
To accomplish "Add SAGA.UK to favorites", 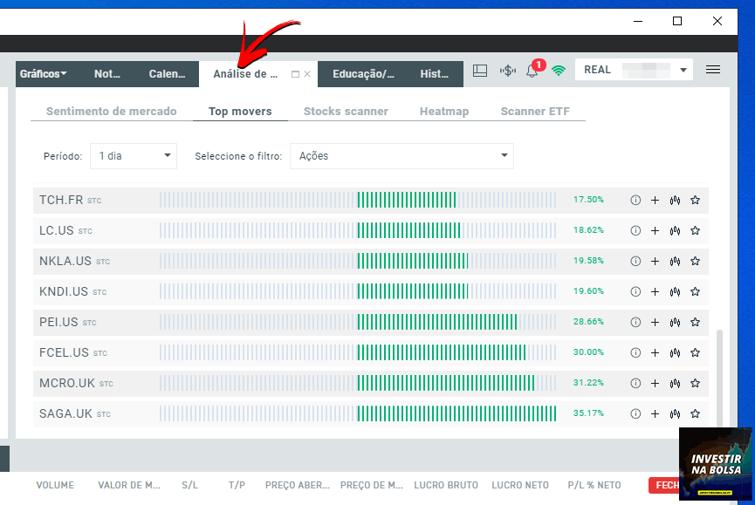I will [695, 413].
